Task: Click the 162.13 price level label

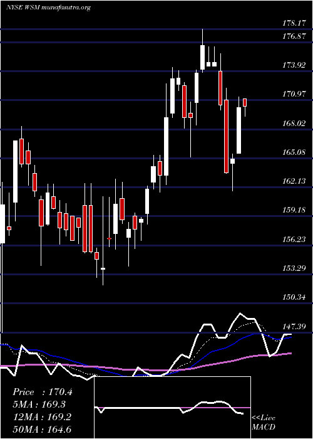Action: [x=294, y=181]
